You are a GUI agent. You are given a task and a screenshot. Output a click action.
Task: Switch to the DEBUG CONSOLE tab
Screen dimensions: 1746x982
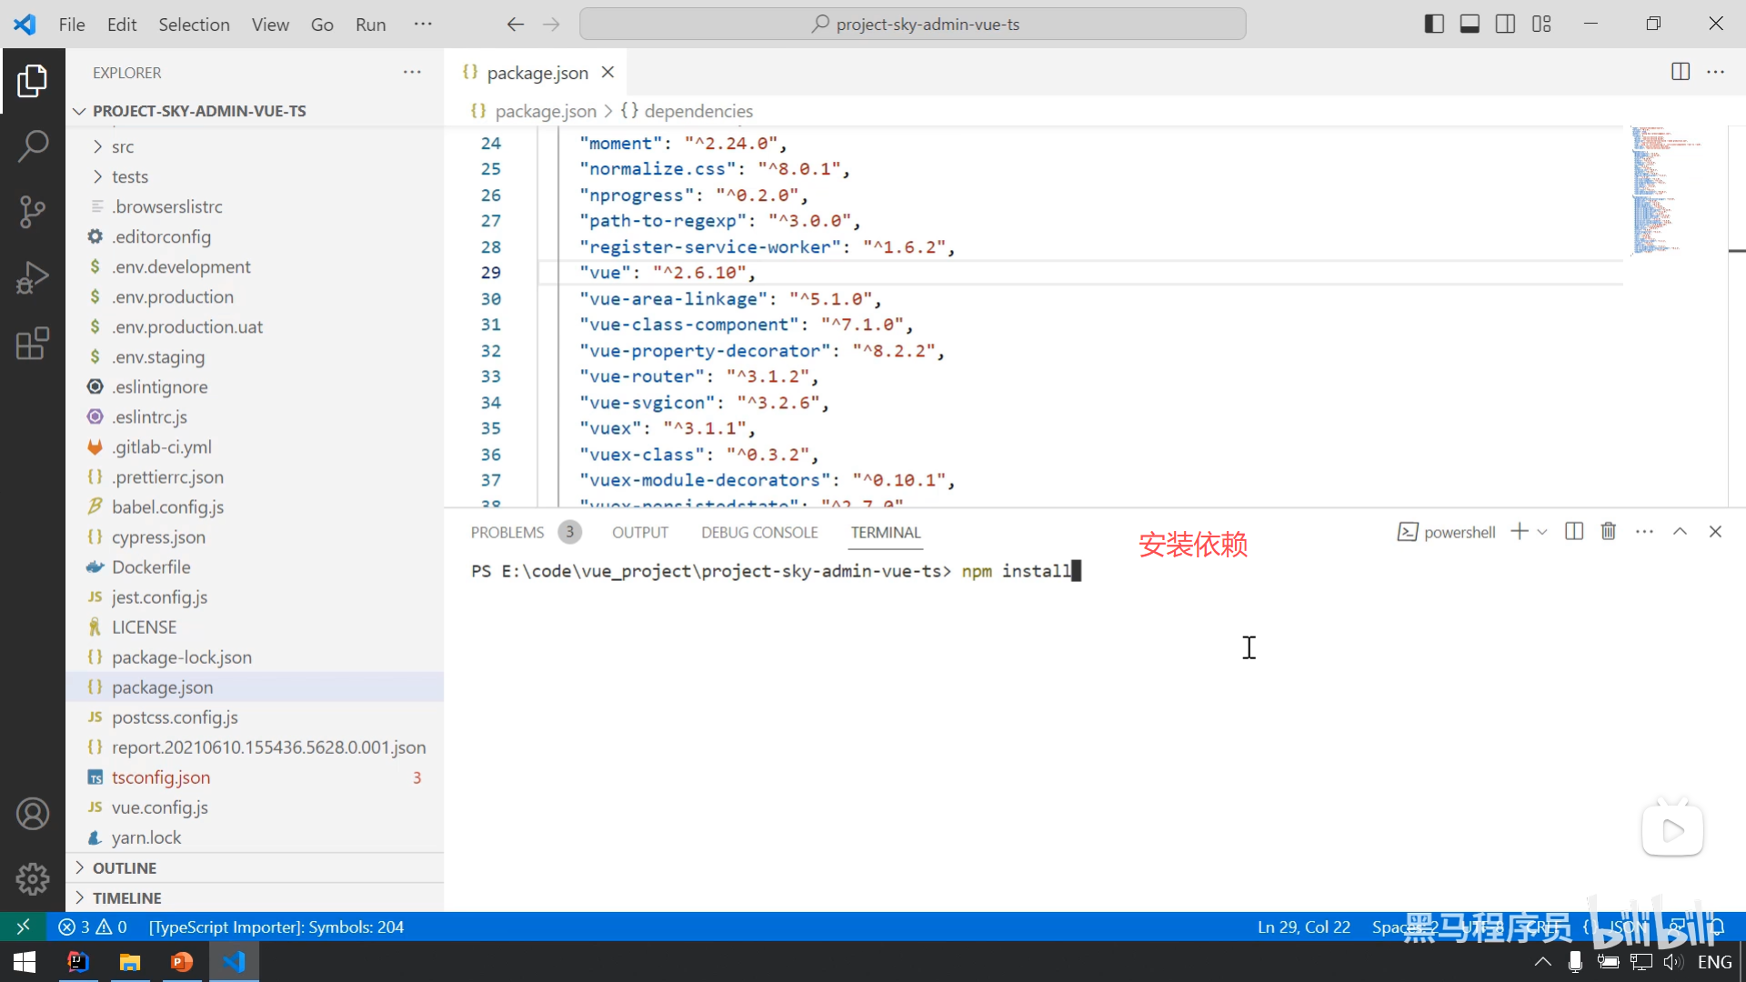[759, 533]
